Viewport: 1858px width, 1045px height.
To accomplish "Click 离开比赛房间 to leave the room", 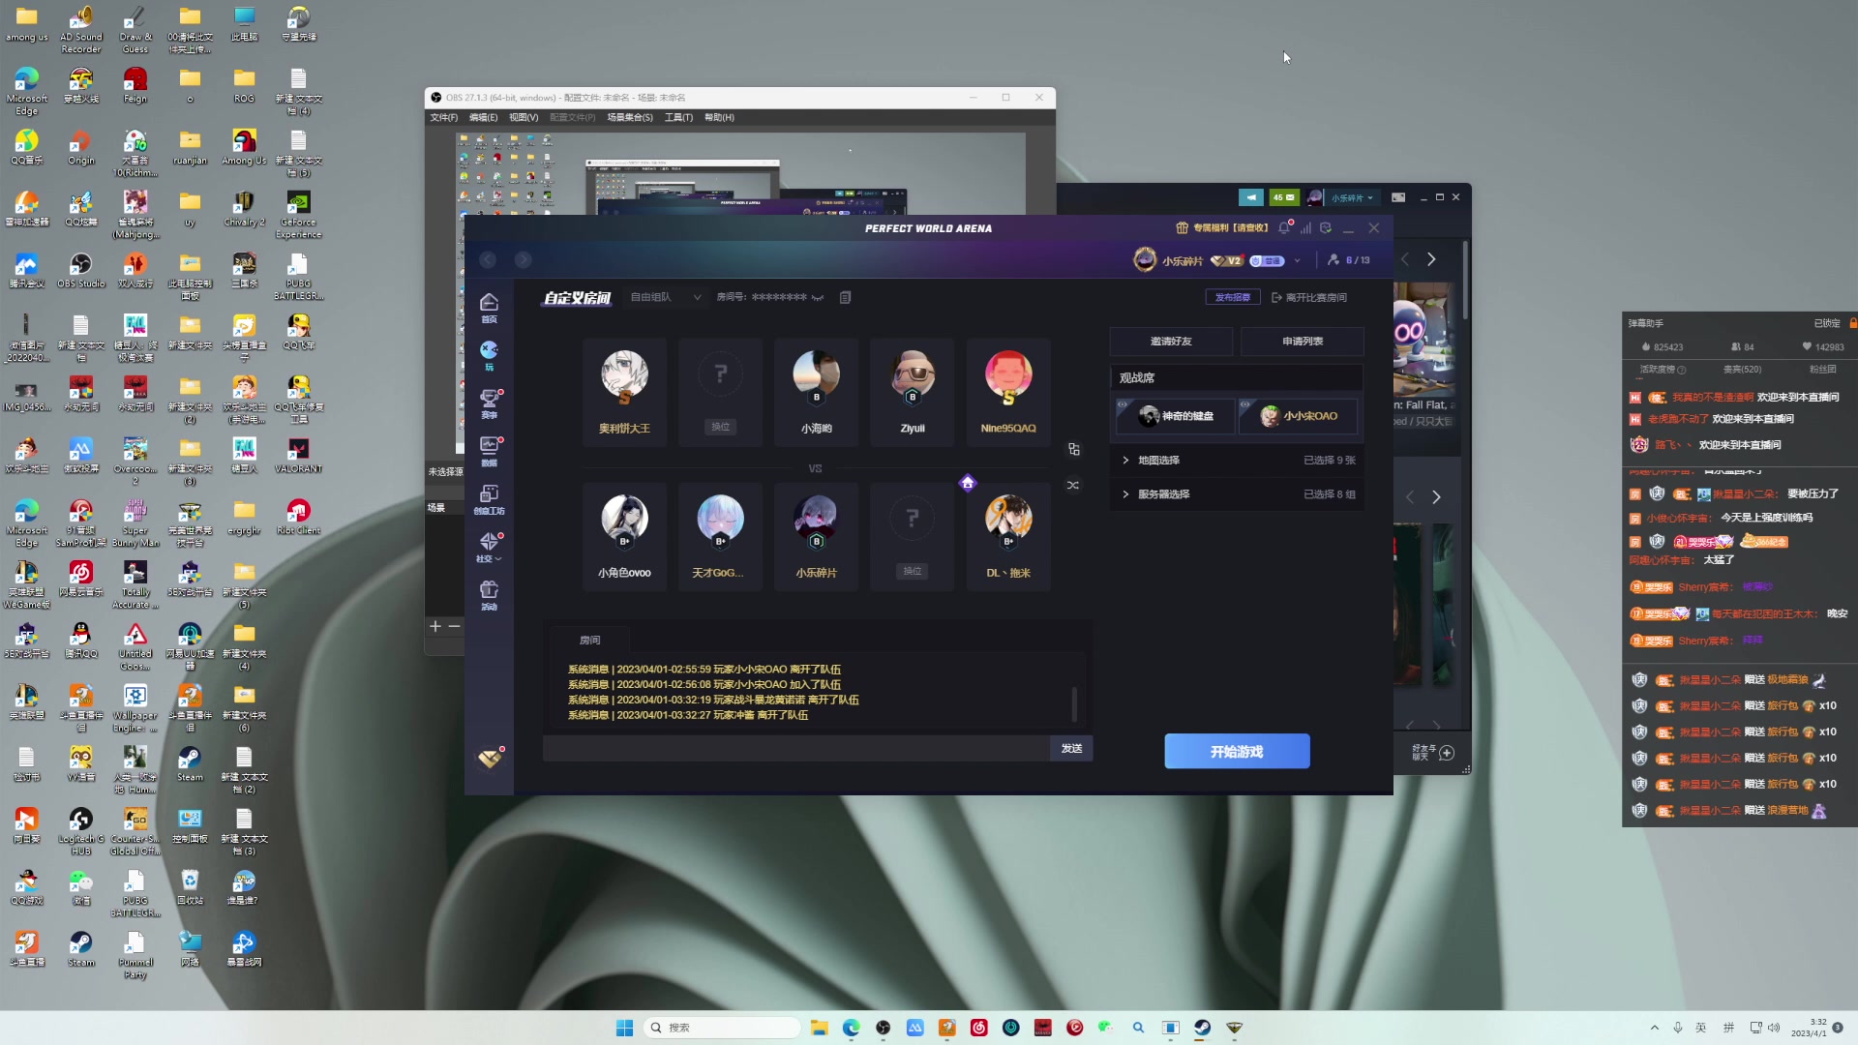I will pyautogui.click(x=1309, y=297).
